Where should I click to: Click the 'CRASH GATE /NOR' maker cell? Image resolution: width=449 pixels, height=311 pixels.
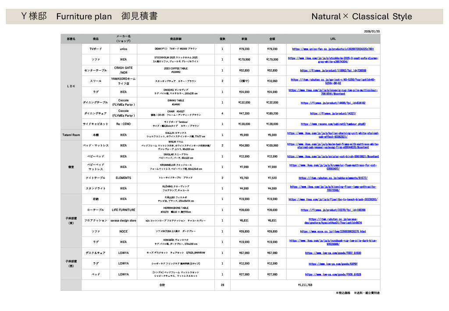point(123,71)
